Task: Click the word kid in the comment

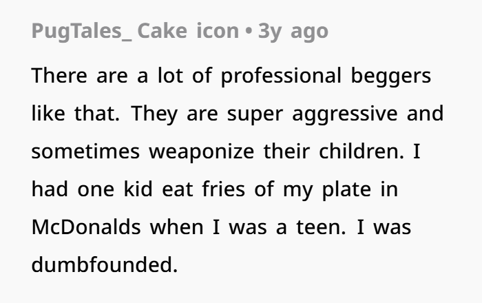Action: click(138, 189)
